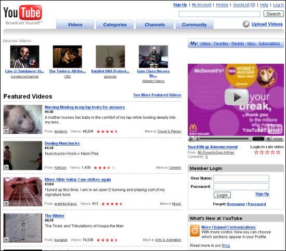The height and width of the screenshot is (251, 286).
Task: Click plus icon on The Winter thumbnail
Action: tap(6, 240)
